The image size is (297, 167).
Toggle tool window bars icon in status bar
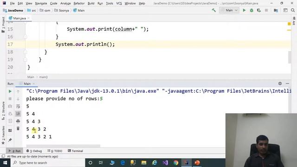click(3, 156)
